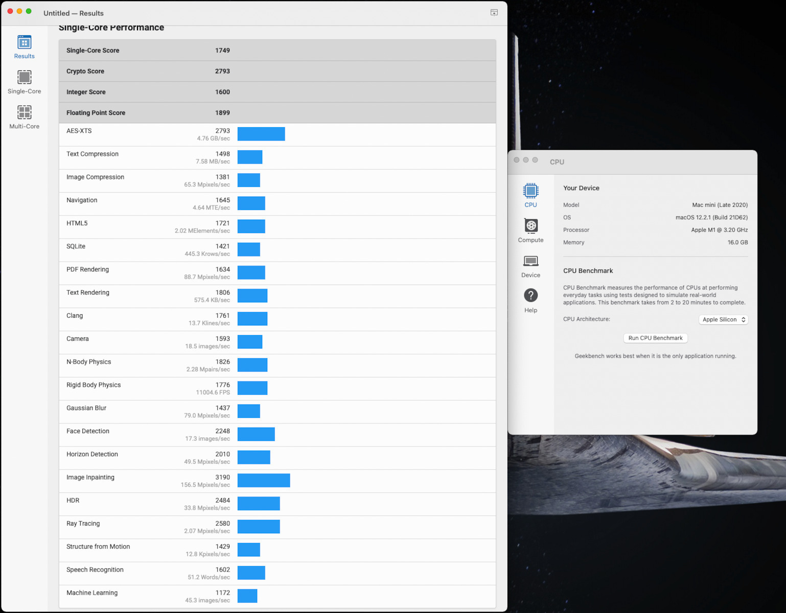Select the Single-Core sidebar icon

tap(24, 77)
